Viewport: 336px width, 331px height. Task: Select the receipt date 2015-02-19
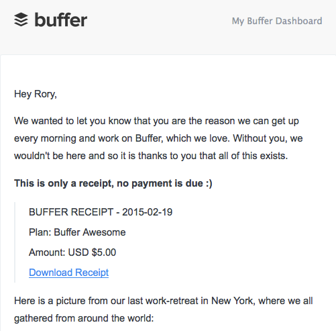[x=148, y=212]
